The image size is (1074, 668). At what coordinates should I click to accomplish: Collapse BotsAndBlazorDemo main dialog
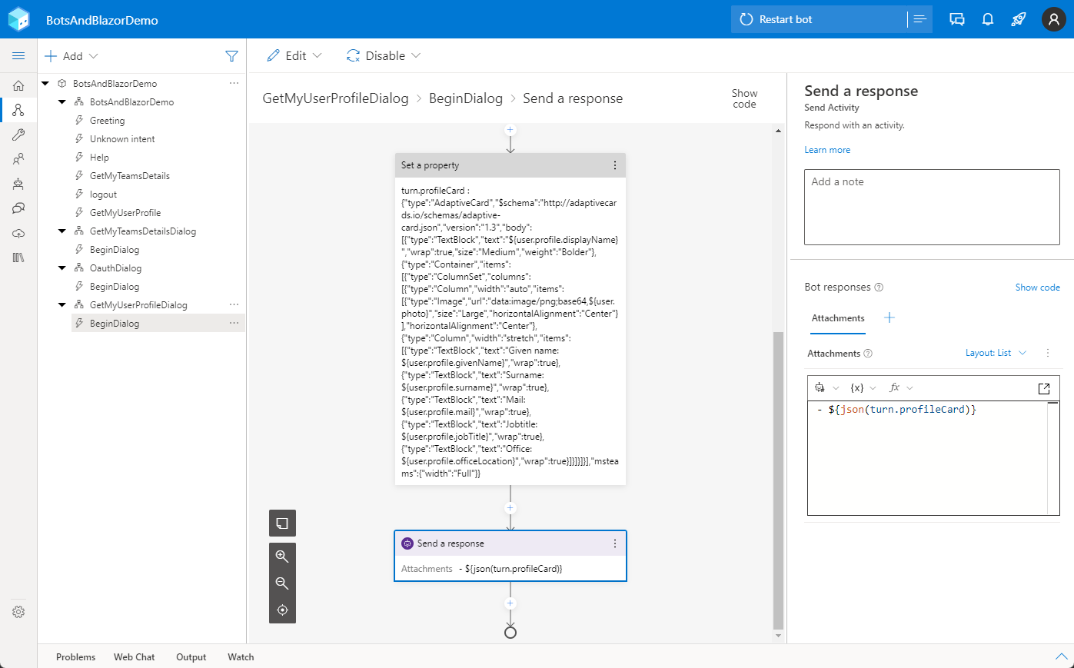62,101
